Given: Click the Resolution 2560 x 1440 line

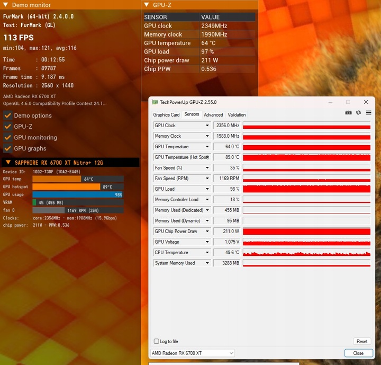Looking at the screenshot, I should point(38,85).
